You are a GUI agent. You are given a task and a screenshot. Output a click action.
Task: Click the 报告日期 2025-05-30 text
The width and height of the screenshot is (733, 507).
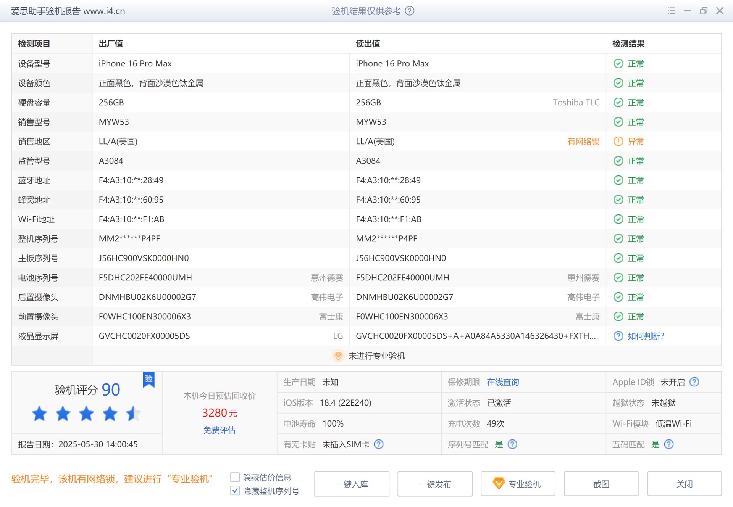78,444
